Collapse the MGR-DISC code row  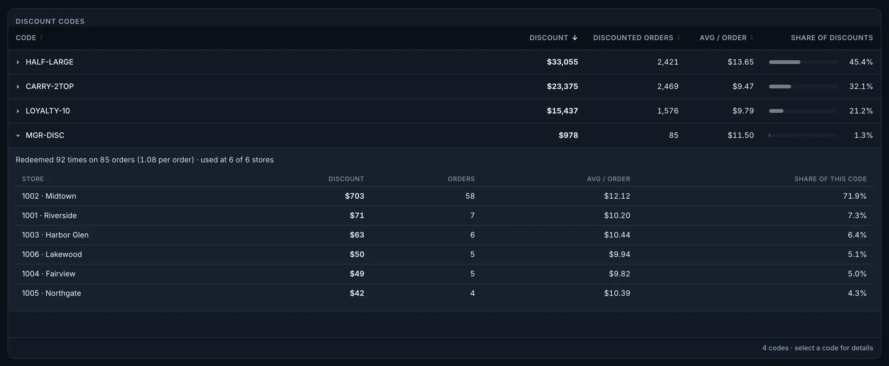point(18,135)
